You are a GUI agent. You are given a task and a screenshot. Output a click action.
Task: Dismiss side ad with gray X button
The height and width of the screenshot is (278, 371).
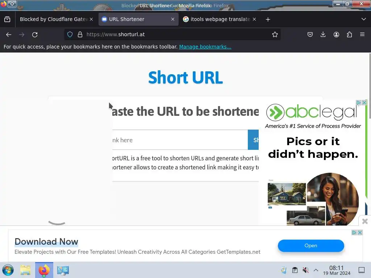point(365,221)
